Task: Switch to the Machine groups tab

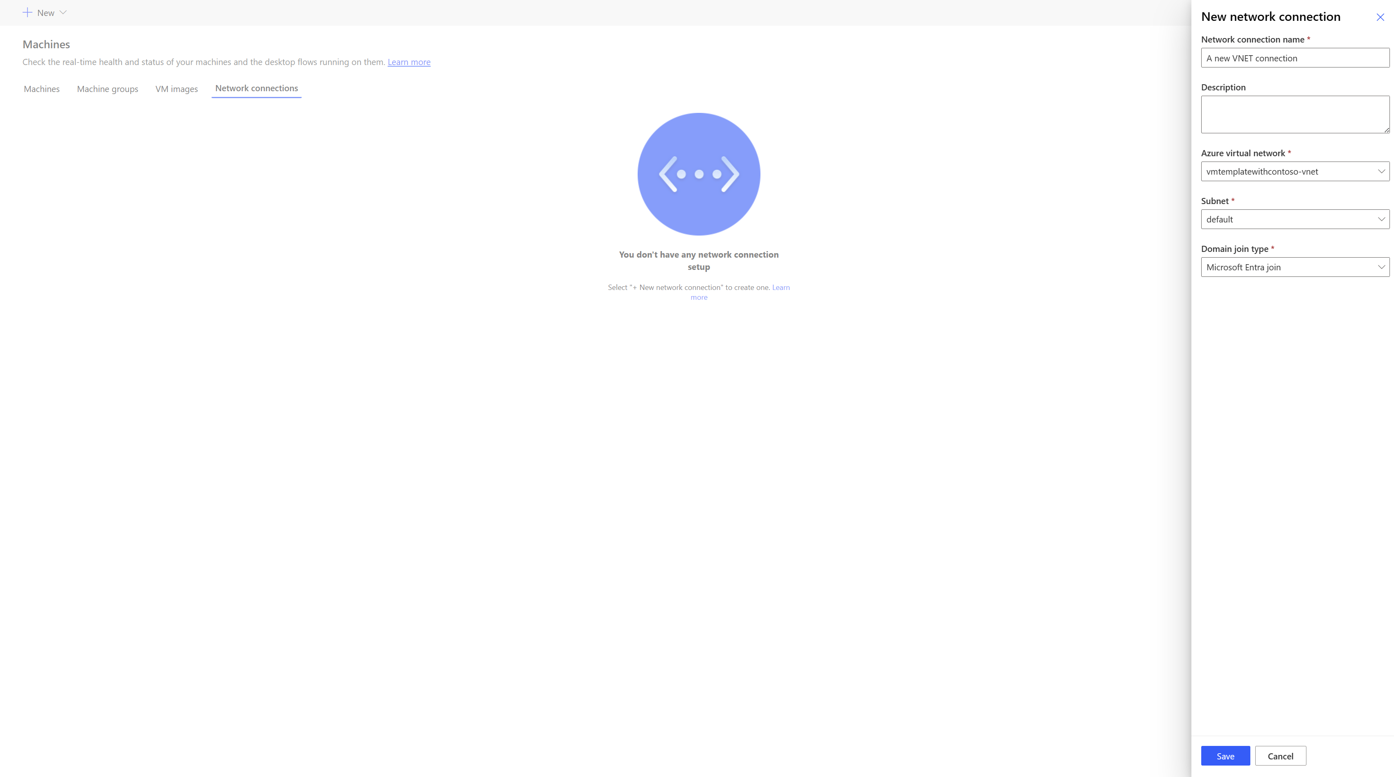Action: click(x=107, y=88)
